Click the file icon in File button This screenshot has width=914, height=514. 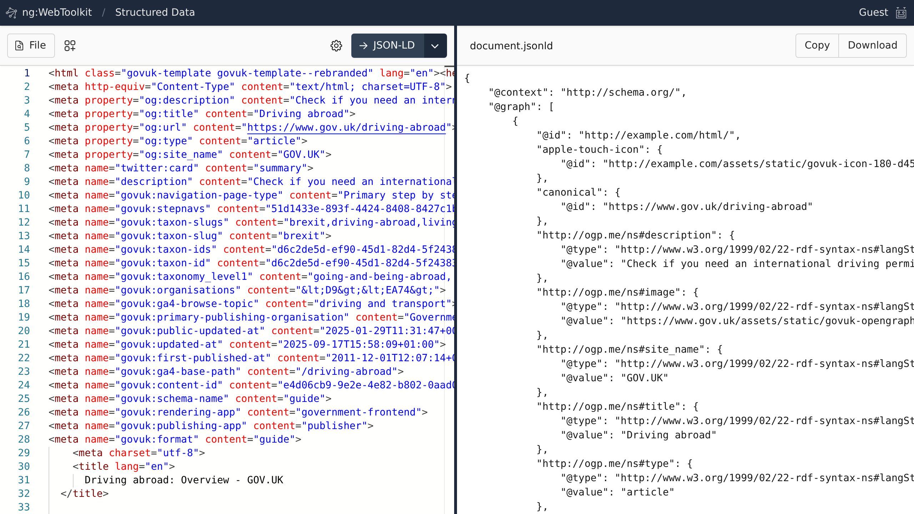coord(19,46)
